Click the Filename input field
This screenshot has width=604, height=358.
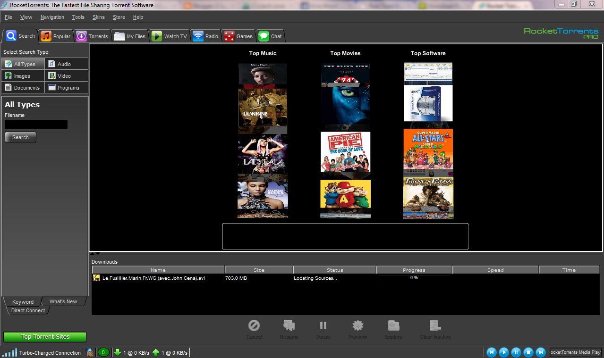(x=36, y=125)
